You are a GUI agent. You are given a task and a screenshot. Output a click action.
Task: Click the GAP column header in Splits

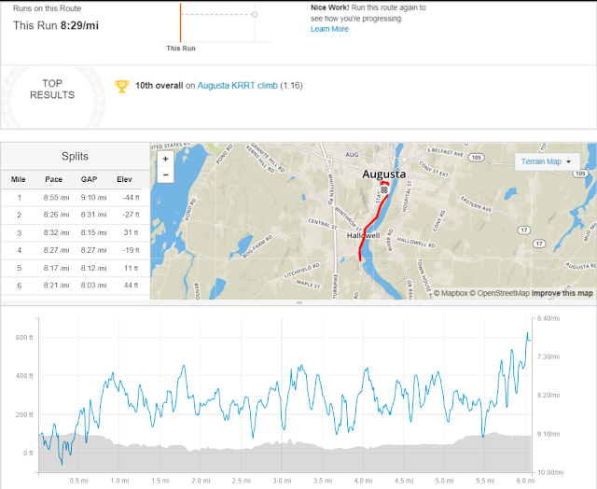tap(90, 179)
